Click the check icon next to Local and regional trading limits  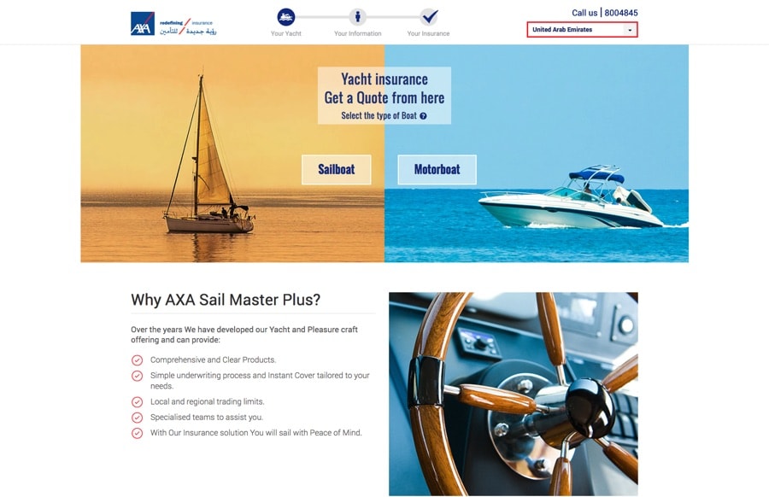pyautogui.click(x=138, y=402)
